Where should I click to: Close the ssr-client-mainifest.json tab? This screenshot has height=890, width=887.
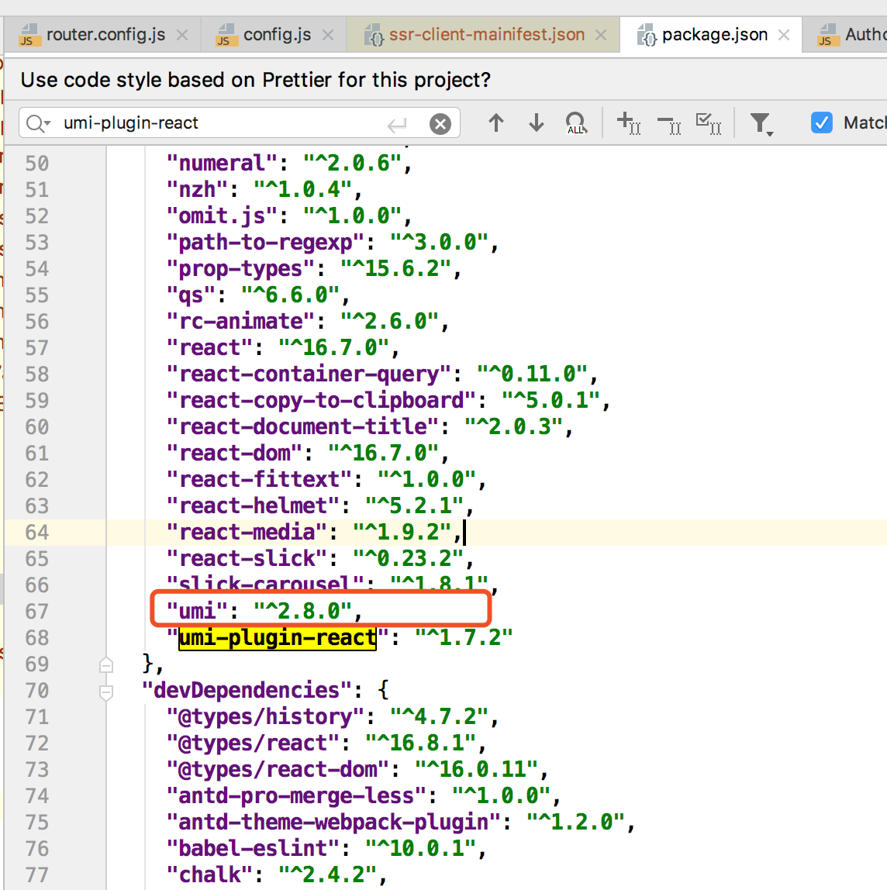tap(600, 33)
